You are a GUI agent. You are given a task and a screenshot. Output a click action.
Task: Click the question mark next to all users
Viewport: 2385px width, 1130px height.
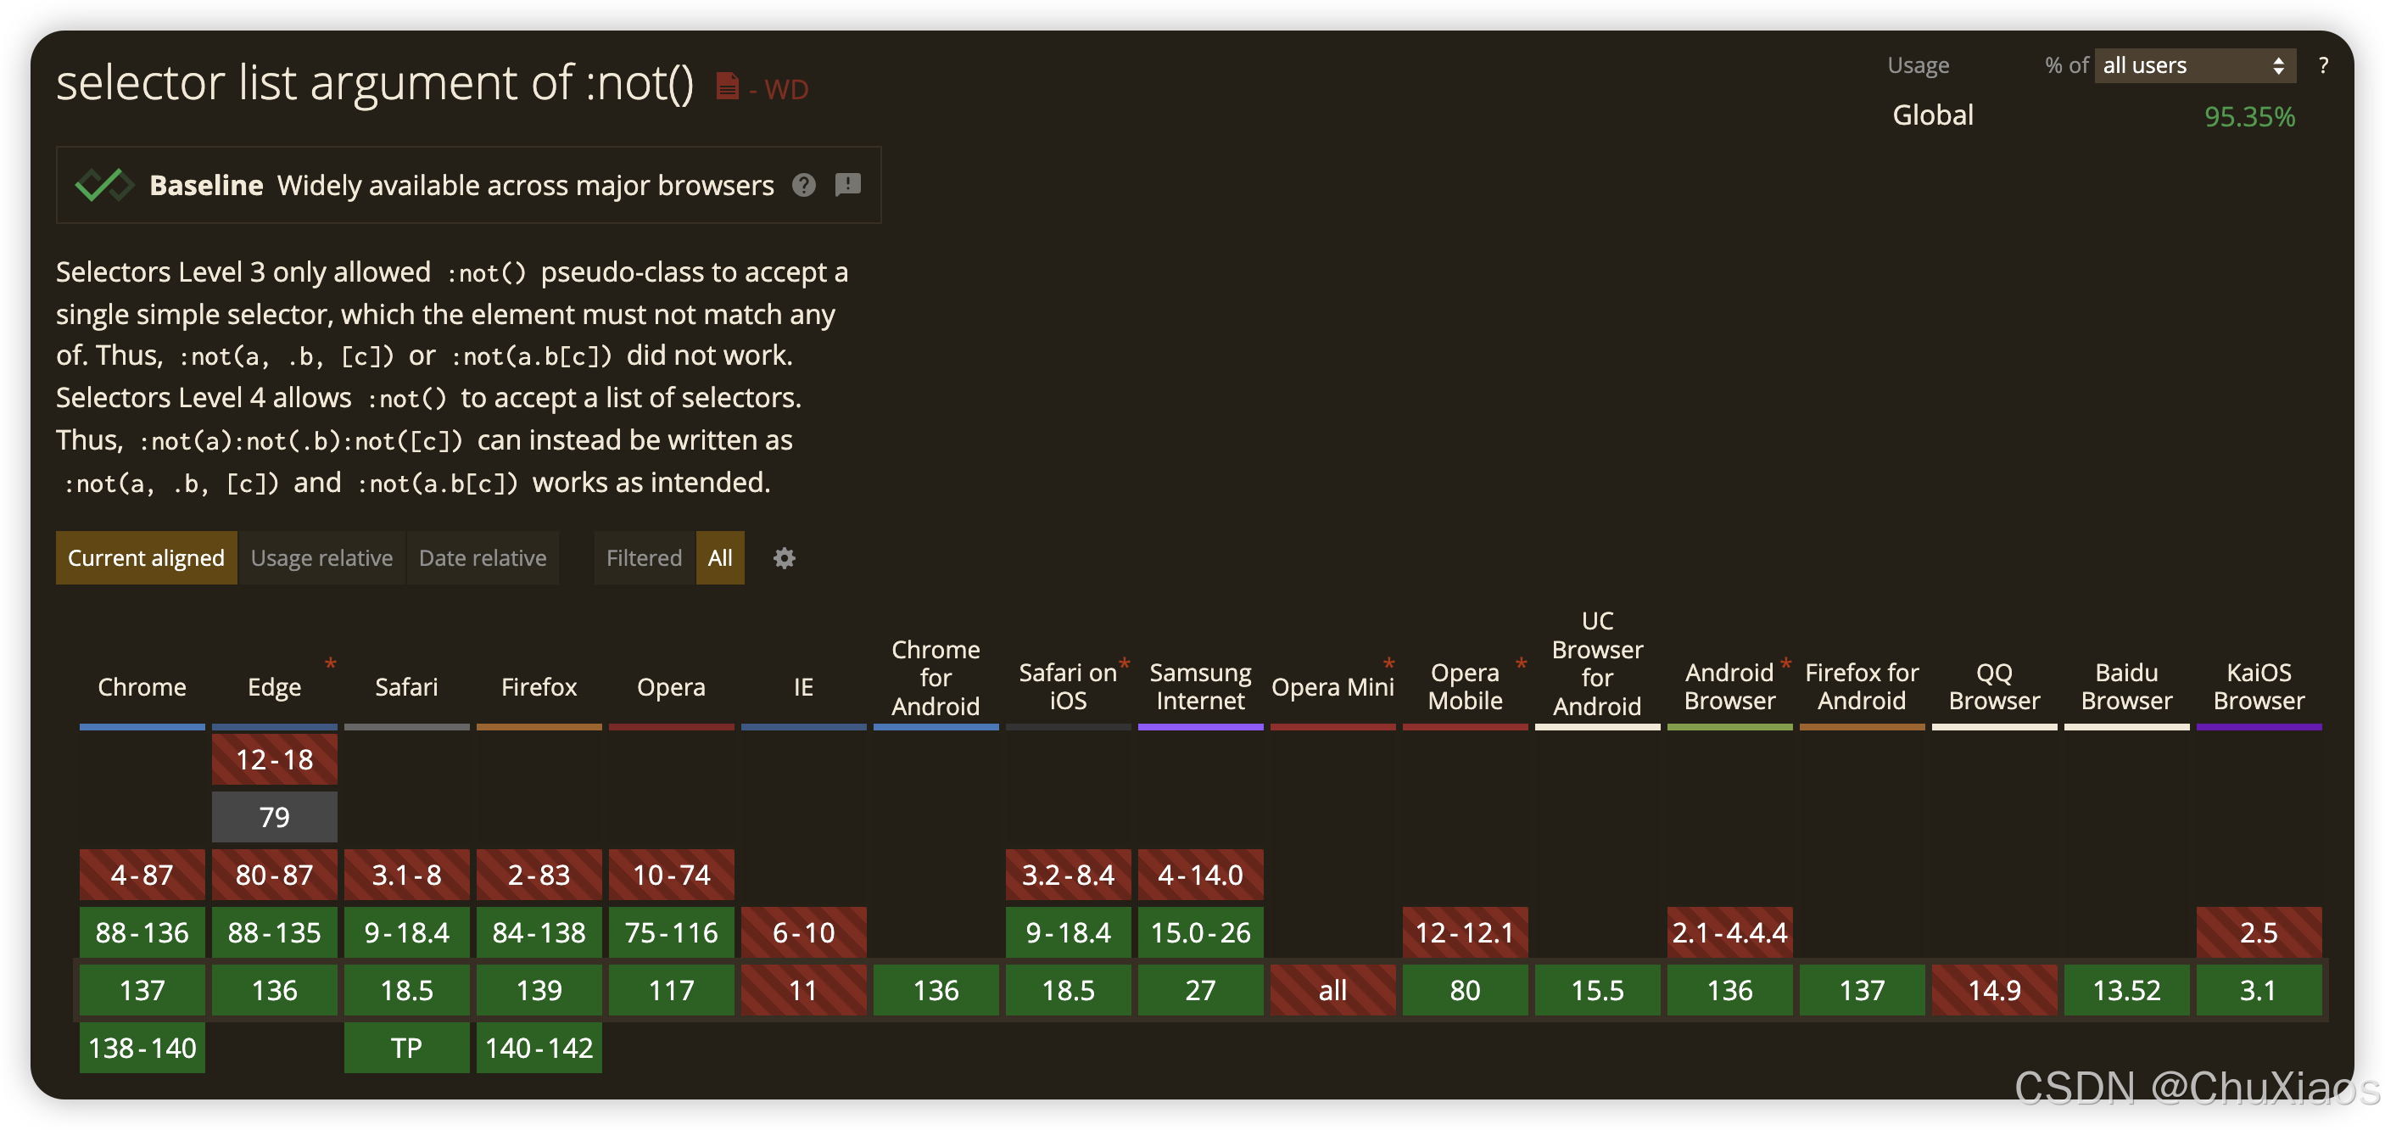coord(2322,66)
